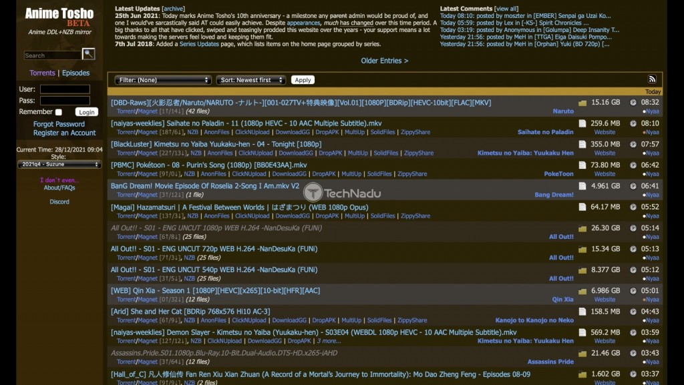Open the 2021q4 - Suzune style dropdown
Image resolution: width=684 pixels, height=385 pixels.
pos(59,164)
